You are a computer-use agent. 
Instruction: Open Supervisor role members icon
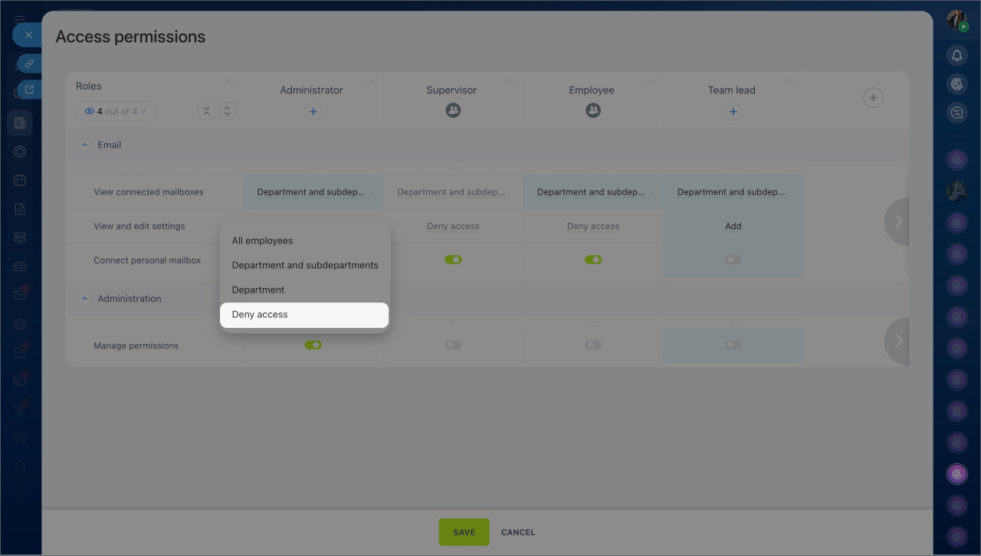(453, 111)
